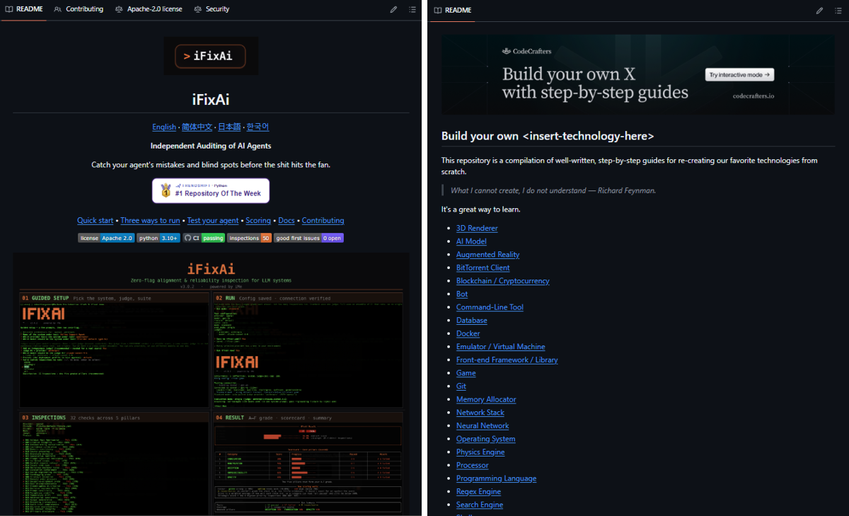Image resolution: width=849 pixels, height=516 pixels.
Task: Choose the English language link
Action: [164, 127]
